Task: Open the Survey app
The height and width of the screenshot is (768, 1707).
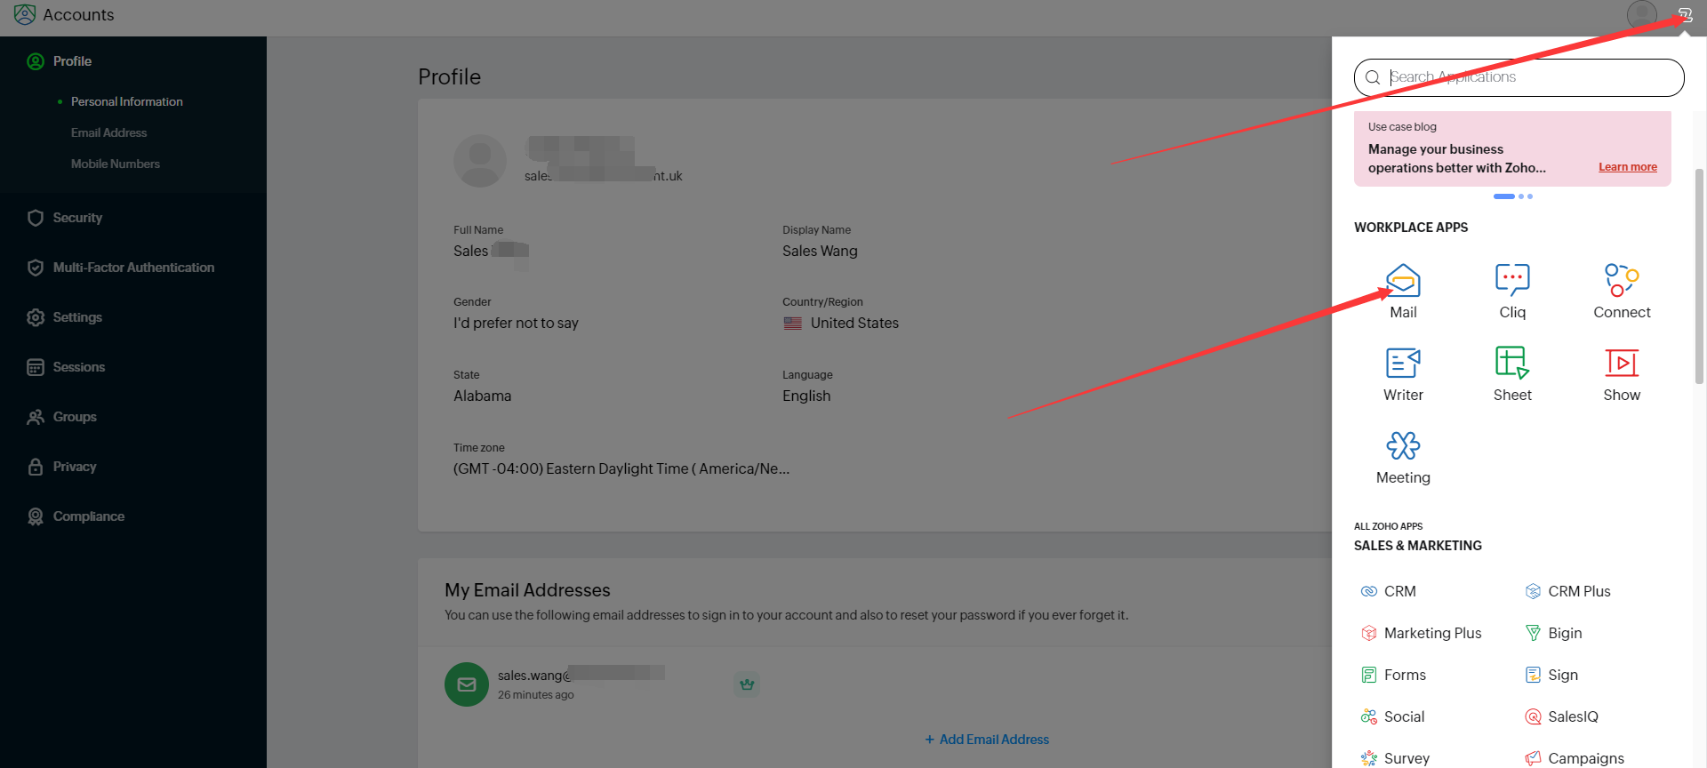Action: tap(1395, 758)
